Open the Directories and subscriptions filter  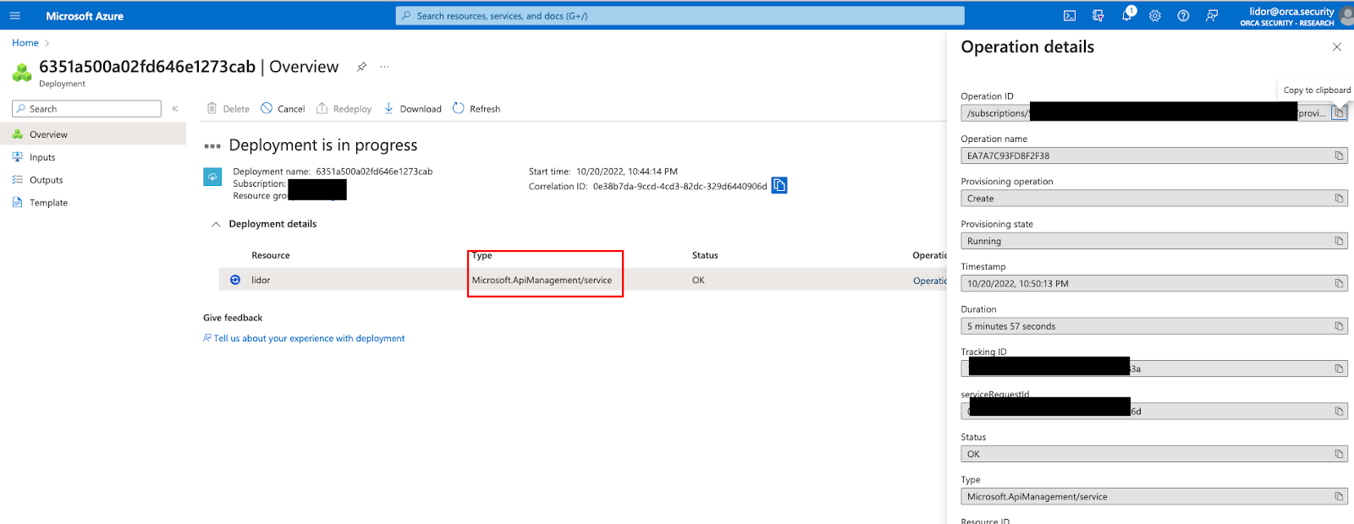click(1098, 15)
